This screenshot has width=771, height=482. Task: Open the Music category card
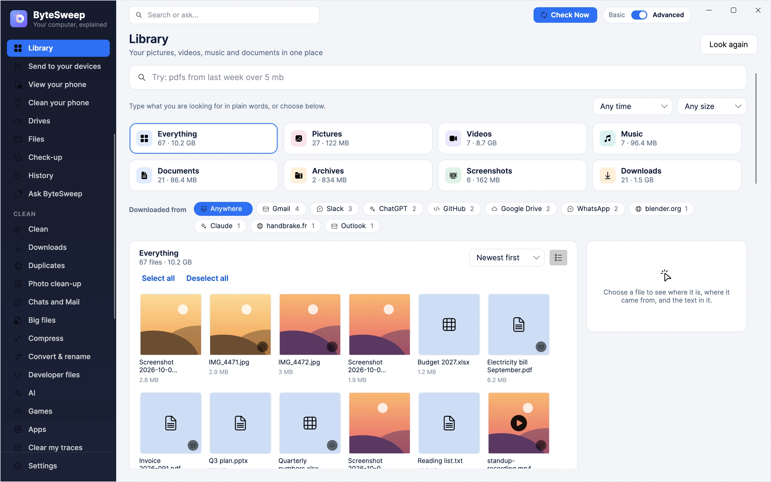click(x=667, y=138)
